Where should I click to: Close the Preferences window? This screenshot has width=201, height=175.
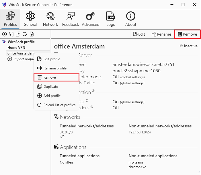click(x=195, y=5)
